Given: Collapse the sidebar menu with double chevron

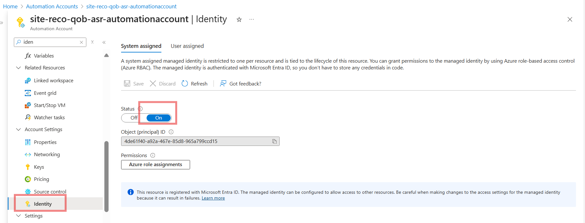Looking at the screenshot, I should point(104,42).
